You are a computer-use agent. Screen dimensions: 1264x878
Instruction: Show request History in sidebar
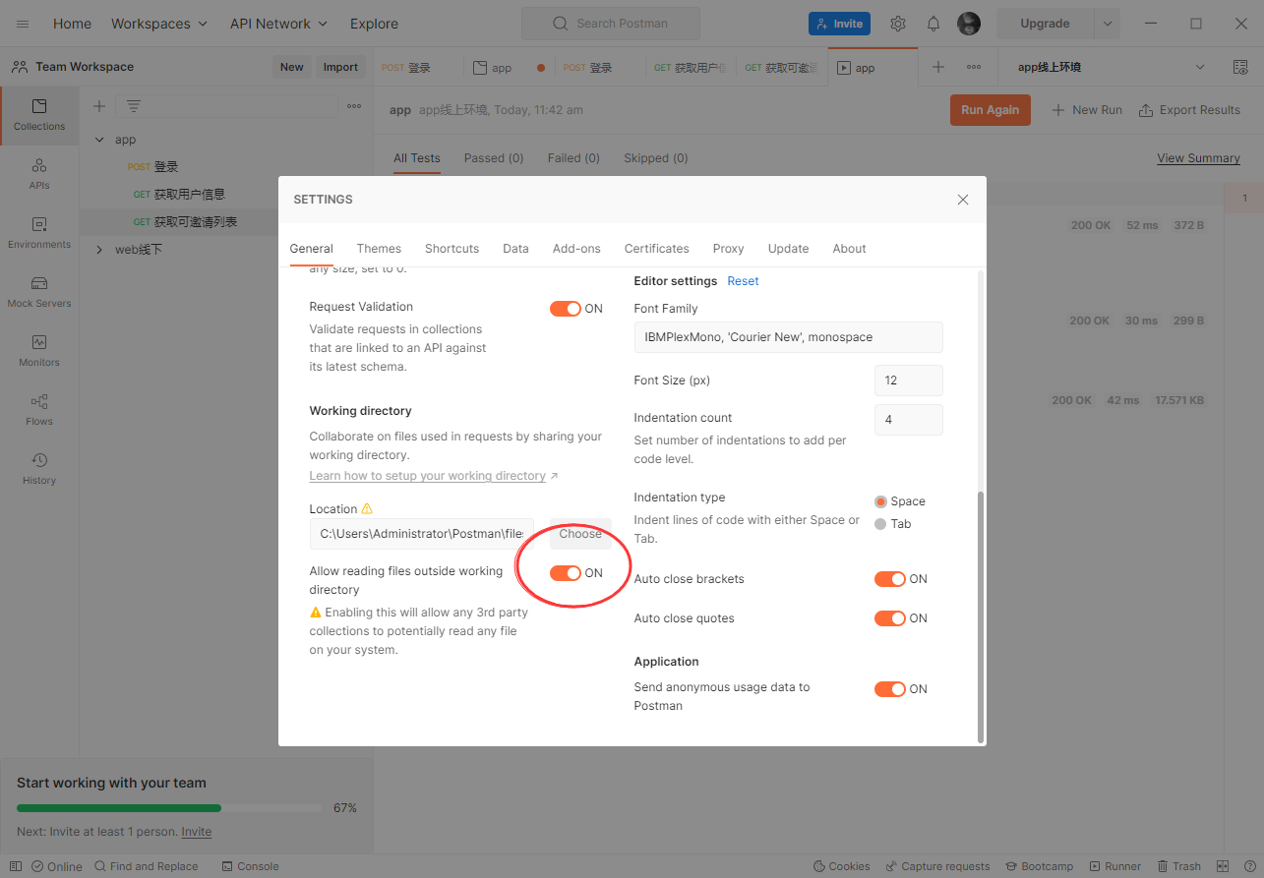(39, 469)
